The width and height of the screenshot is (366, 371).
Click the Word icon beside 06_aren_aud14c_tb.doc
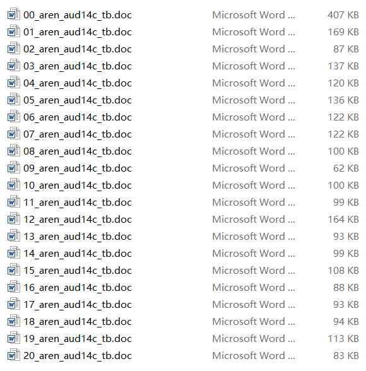13,117
